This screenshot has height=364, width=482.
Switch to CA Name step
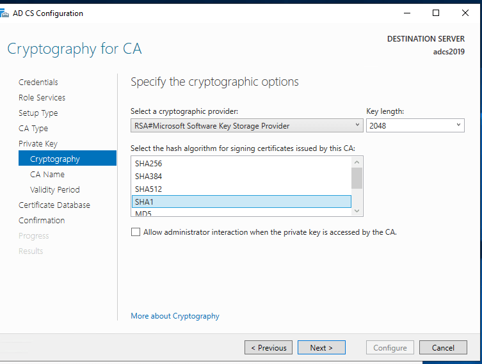point(47,174)
